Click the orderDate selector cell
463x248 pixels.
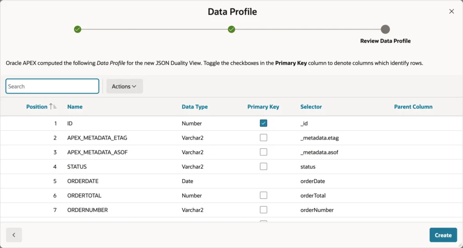[313, 181]
